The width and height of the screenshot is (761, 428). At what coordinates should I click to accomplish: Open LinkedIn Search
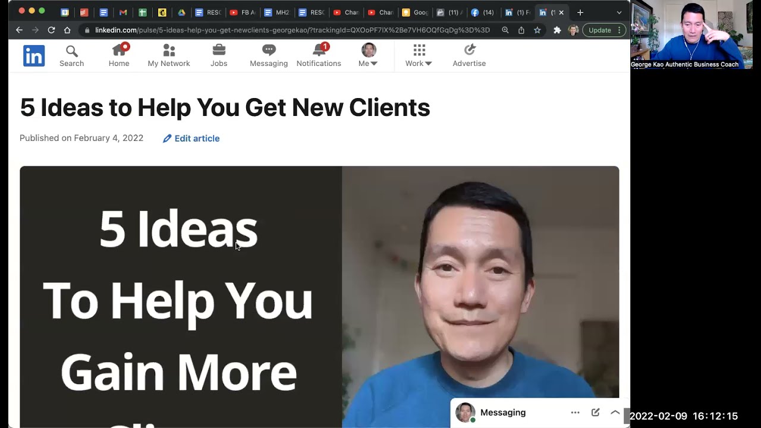tap(71, 56)
